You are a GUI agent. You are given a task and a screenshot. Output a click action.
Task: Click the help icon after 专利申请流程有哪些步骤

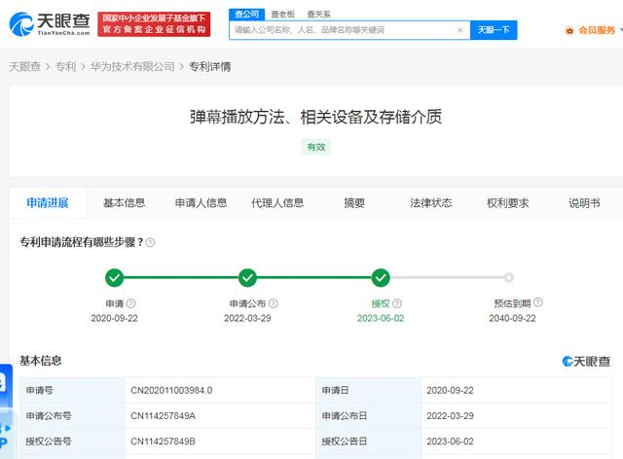pos(150,242)
